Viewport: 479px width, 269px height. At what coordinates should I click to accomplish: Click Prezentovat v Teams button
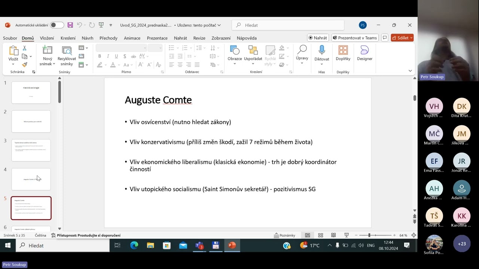click(x=355, y=38)
